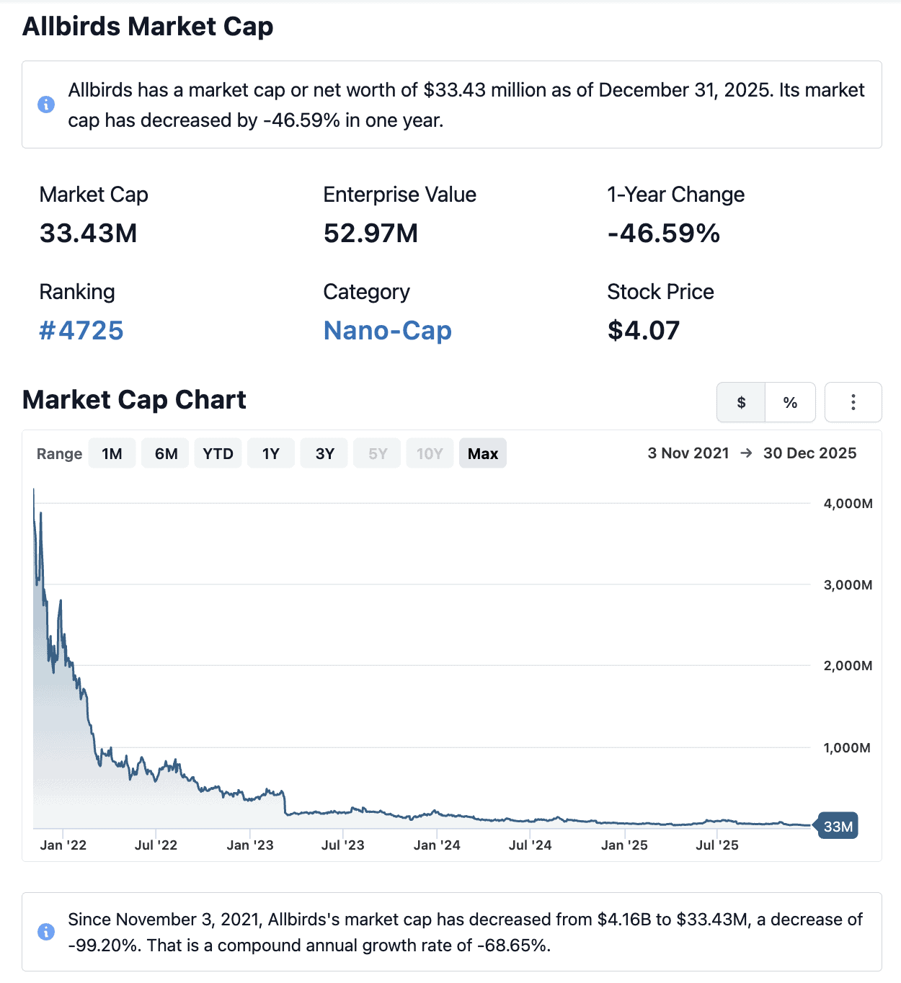
Task: Select the 1Y range
Action: 271,453
